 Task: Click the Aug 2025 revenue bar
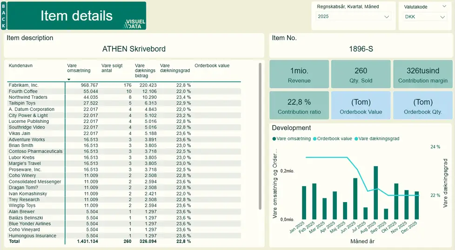click(x=376, y=193)
